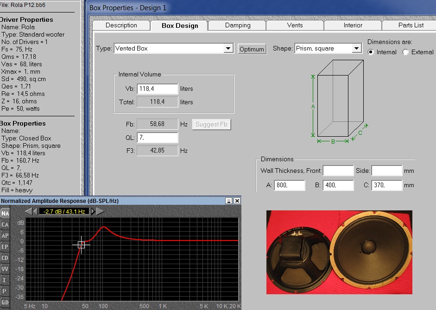This screenshot has width=436, height=310.
Task: Click the Rola speaker photo thumbnail
Action: [x=339, y=252]
